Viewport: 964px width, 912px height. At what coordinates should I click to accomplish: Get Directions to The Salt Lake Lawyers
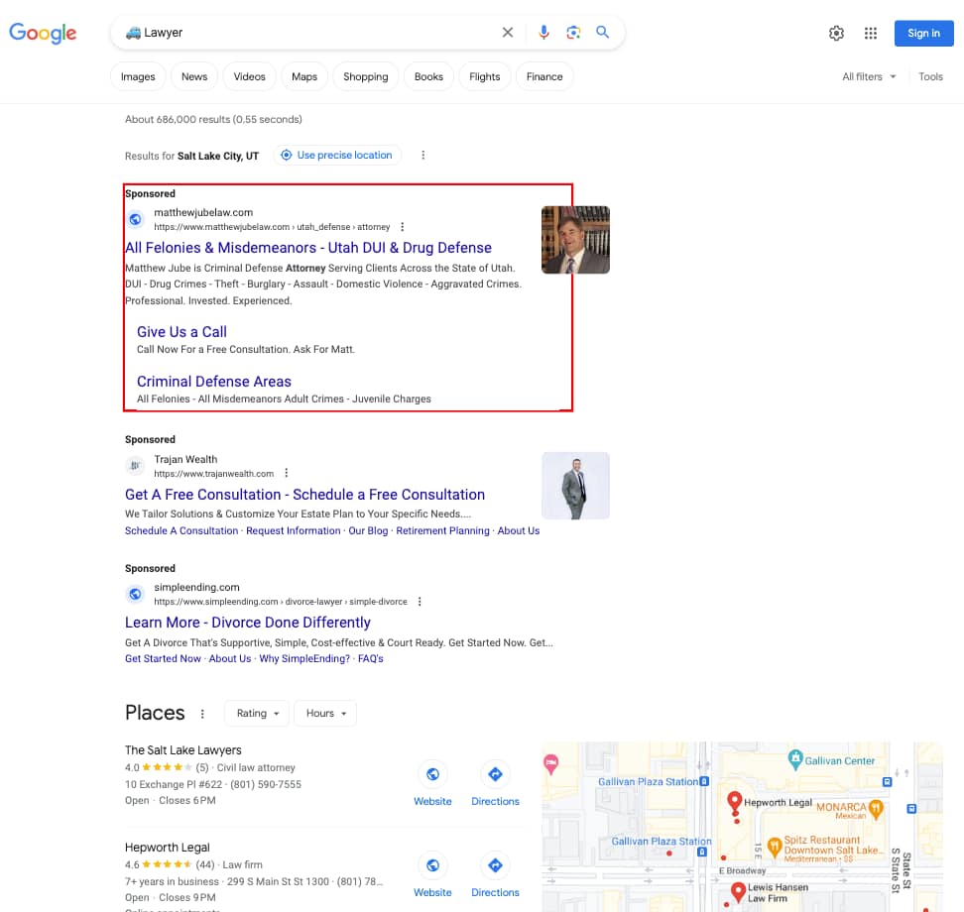tap(495, 784)
